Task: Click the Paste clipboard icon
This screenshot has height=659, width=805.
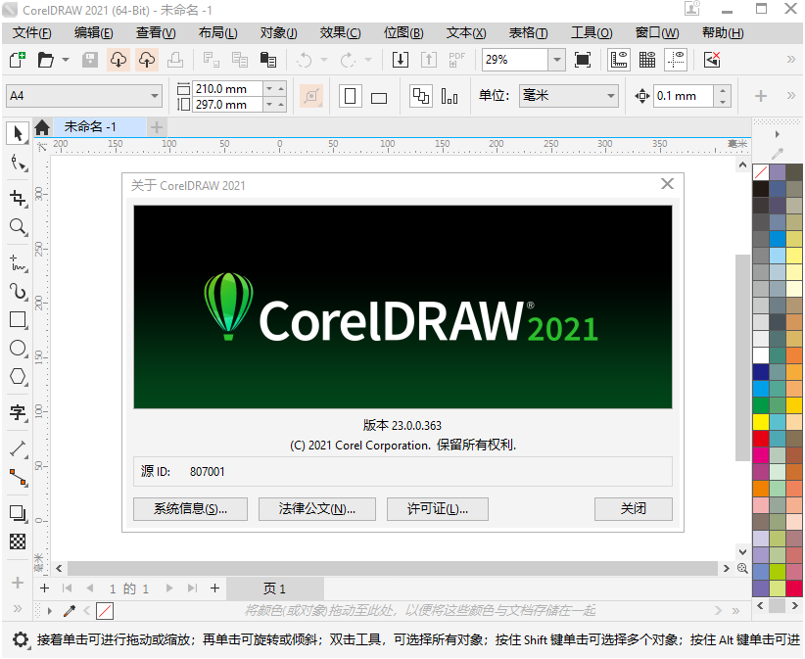Action: pyautogui.click(x=268, y=60)
